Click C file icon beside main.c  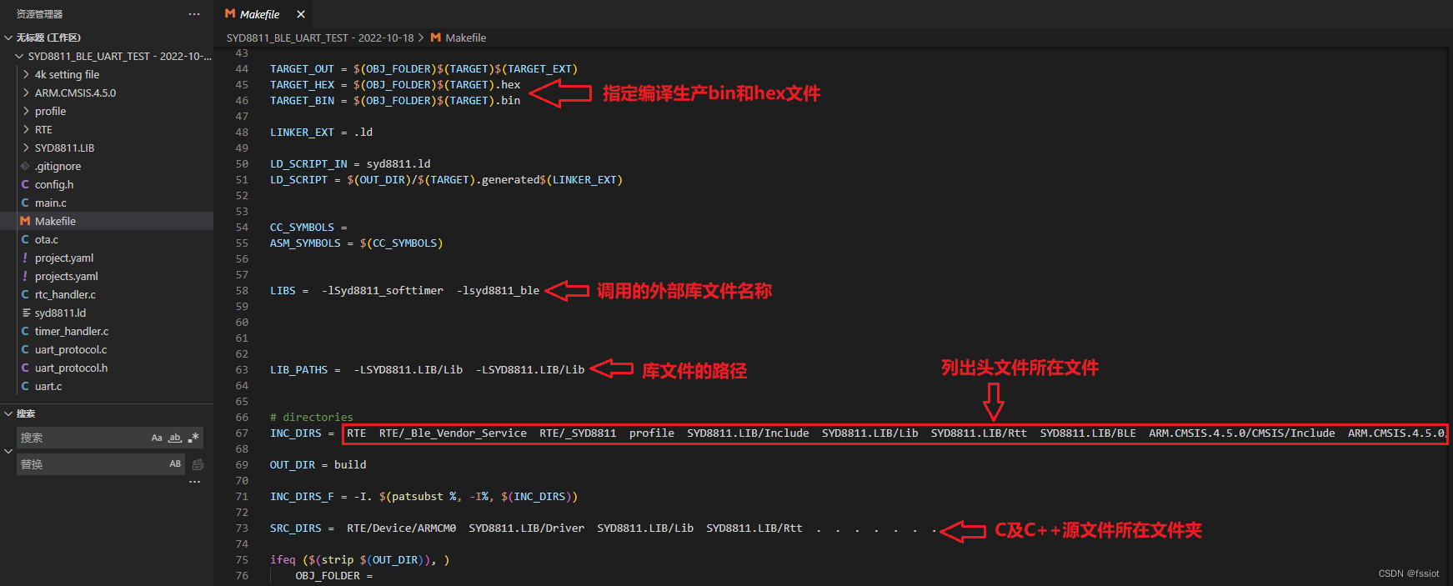pyautogui.click(x=25, y=203)
